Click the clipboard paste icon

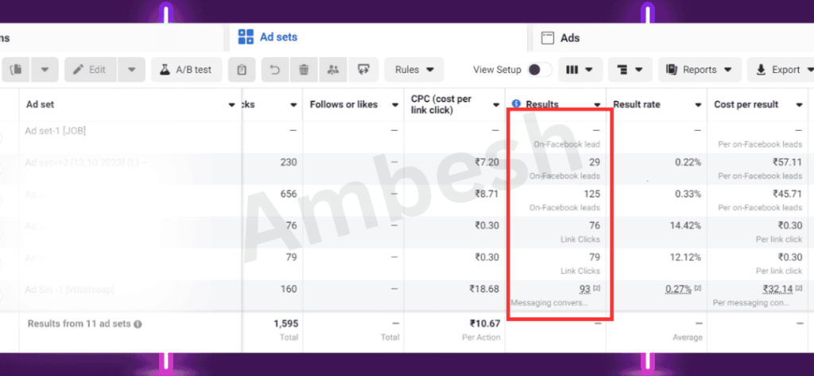tap(242, 70)
